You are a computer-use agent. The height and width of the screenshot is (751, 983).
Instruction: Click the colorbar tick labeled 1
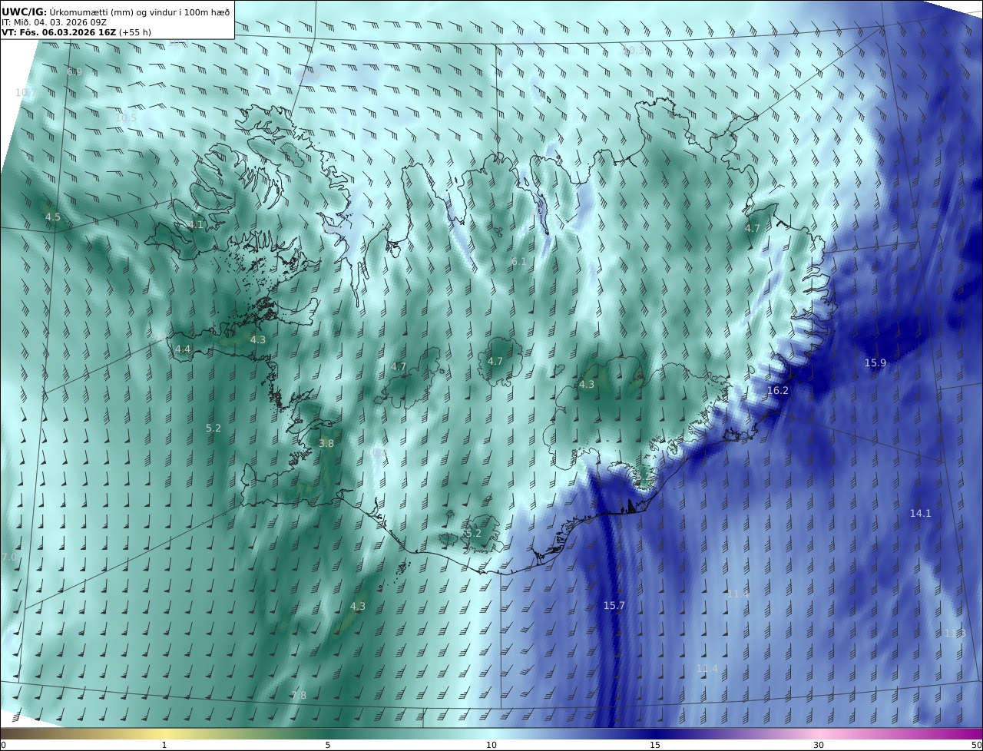164,745
